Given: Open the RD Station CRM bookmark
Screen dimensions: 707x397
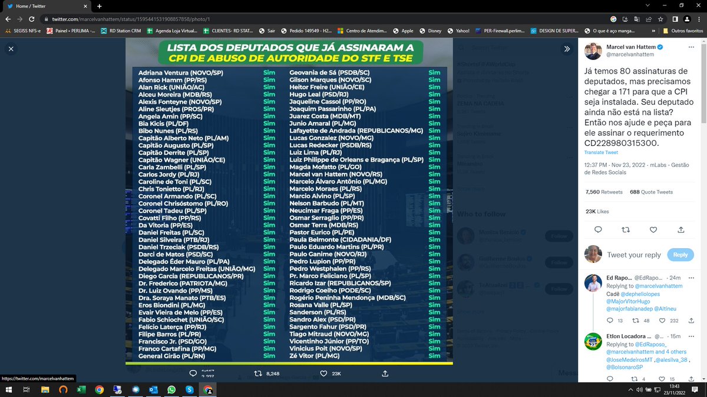Looking at the screenshot, I should pyautogui.click(x=120, y=31).
